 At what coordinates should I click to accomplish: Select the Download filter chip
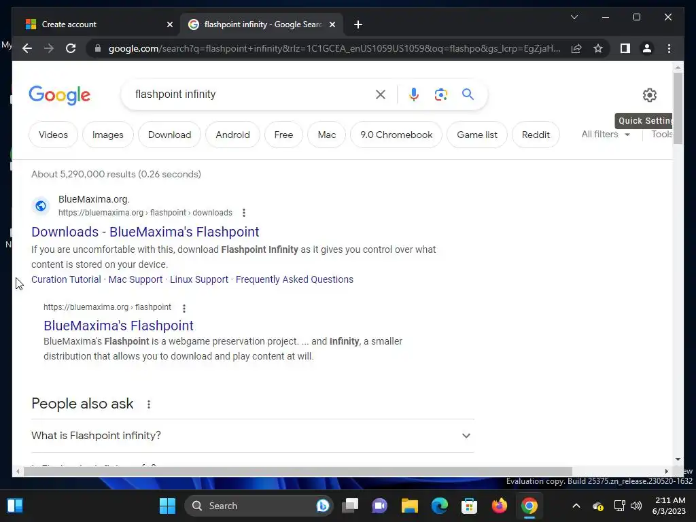tap(169, 135)
